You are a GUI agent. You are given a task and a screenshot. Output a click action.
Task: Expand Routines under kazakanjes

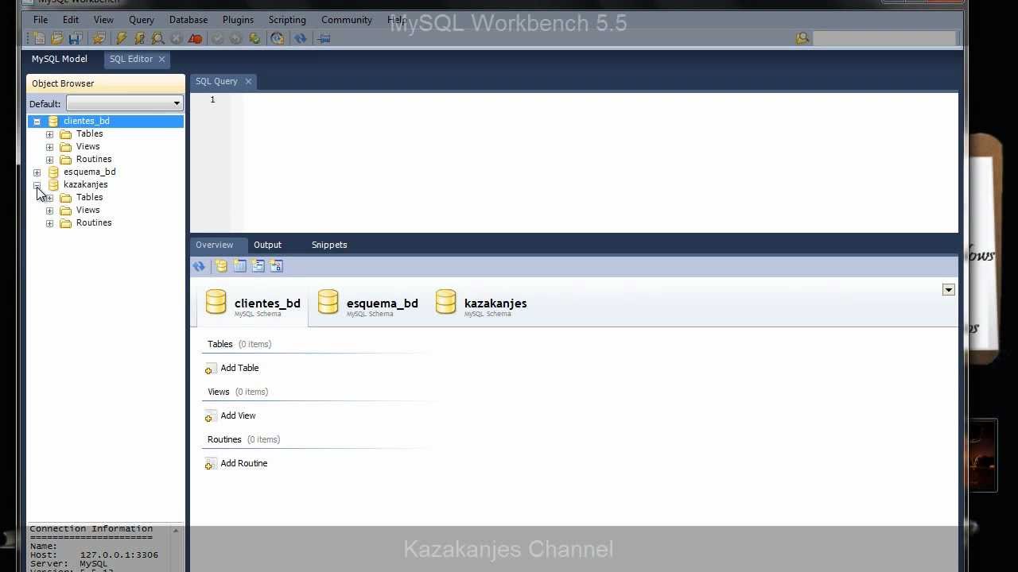click(49, 223)
